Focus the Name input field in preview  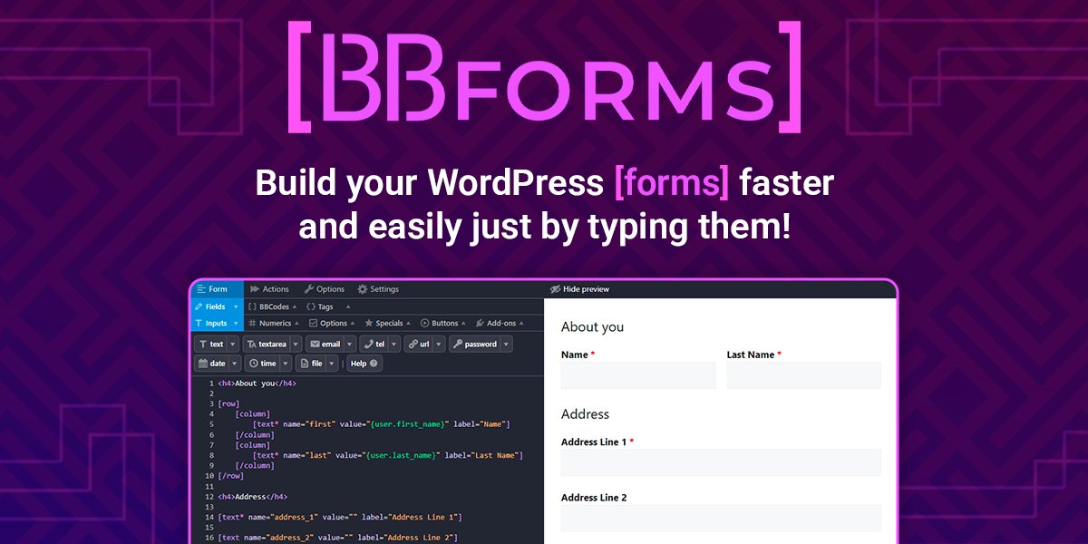[638, 375]
